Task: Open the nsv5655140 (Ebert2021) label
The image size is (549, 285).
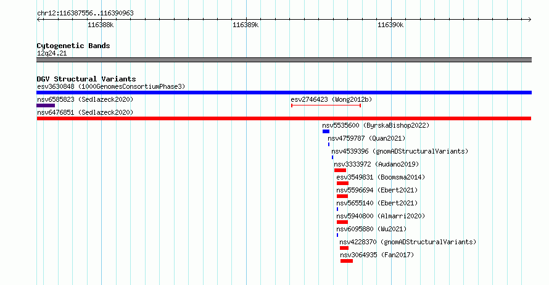Action: click(377, 203)
